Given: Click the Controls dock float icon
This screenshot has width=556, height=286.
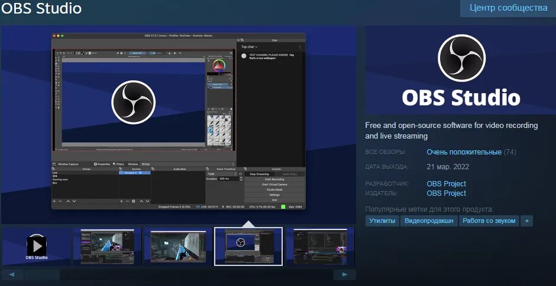Looking at the screenshot, I should coord(245,169).
